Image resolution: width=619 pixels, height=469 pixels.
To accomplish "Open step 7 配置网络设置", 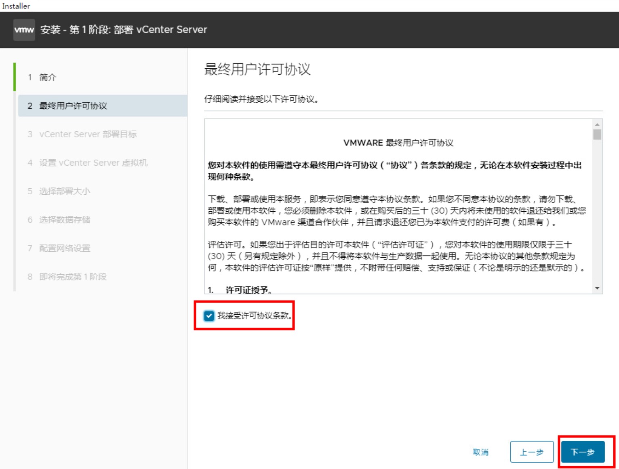I will [x=65, y=248].
